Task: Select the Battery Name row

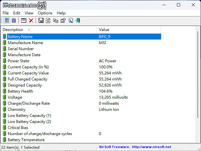Action: click(x=82, y=37)
